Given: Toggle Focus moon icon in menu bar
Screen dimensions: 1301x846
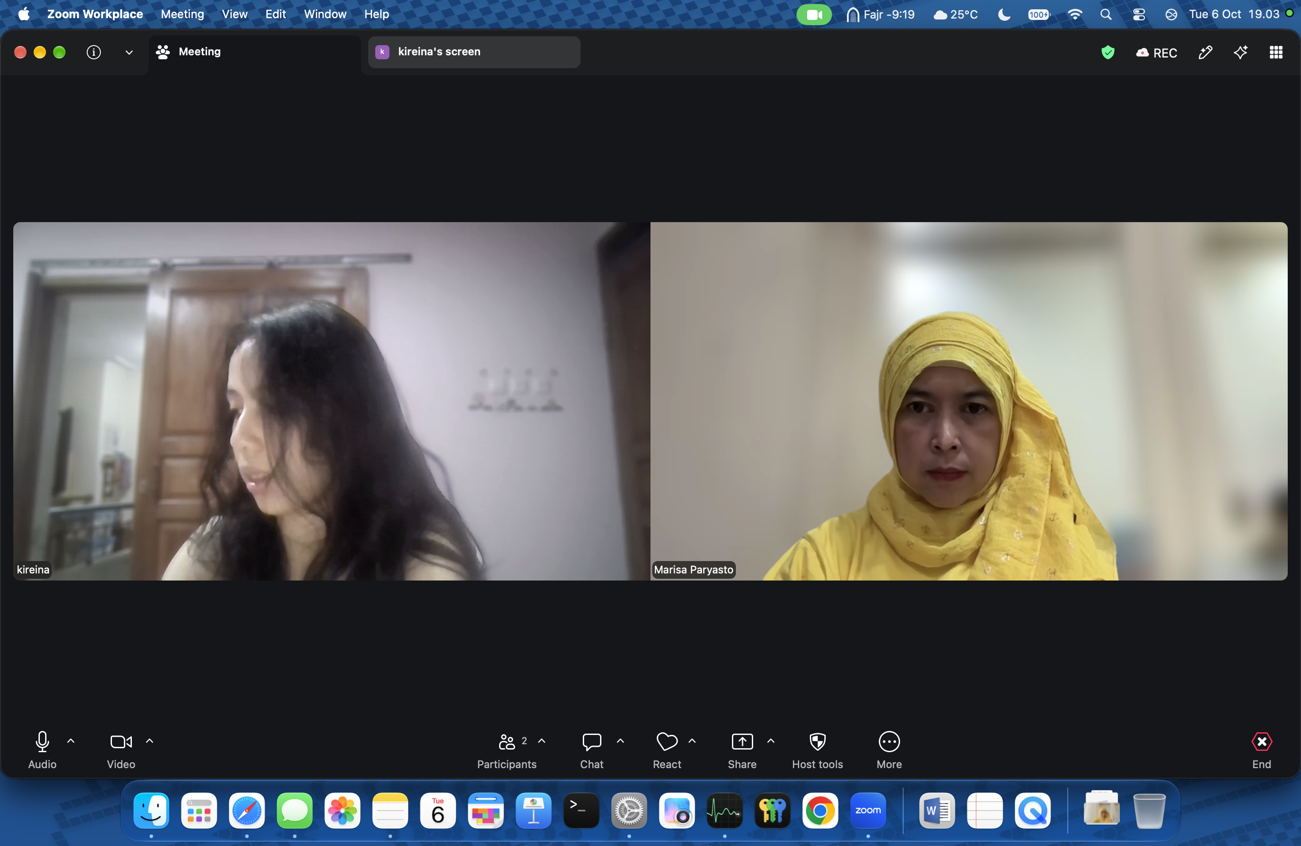Looking at the screenshot, I should 1004,15.
